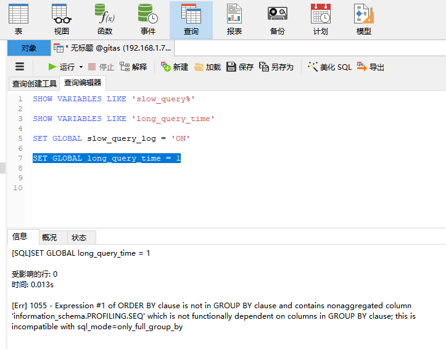Open the 备份 (Backup) section

tap(278, 20)
